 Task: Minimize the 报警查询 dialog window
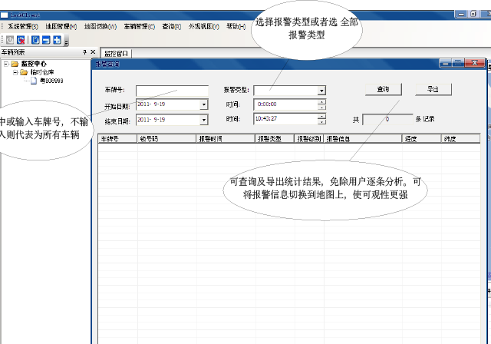(x=446, y=63)
